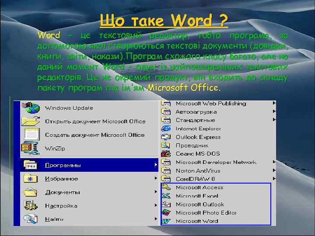Open the Избранное menu entry

click(89, 178)
